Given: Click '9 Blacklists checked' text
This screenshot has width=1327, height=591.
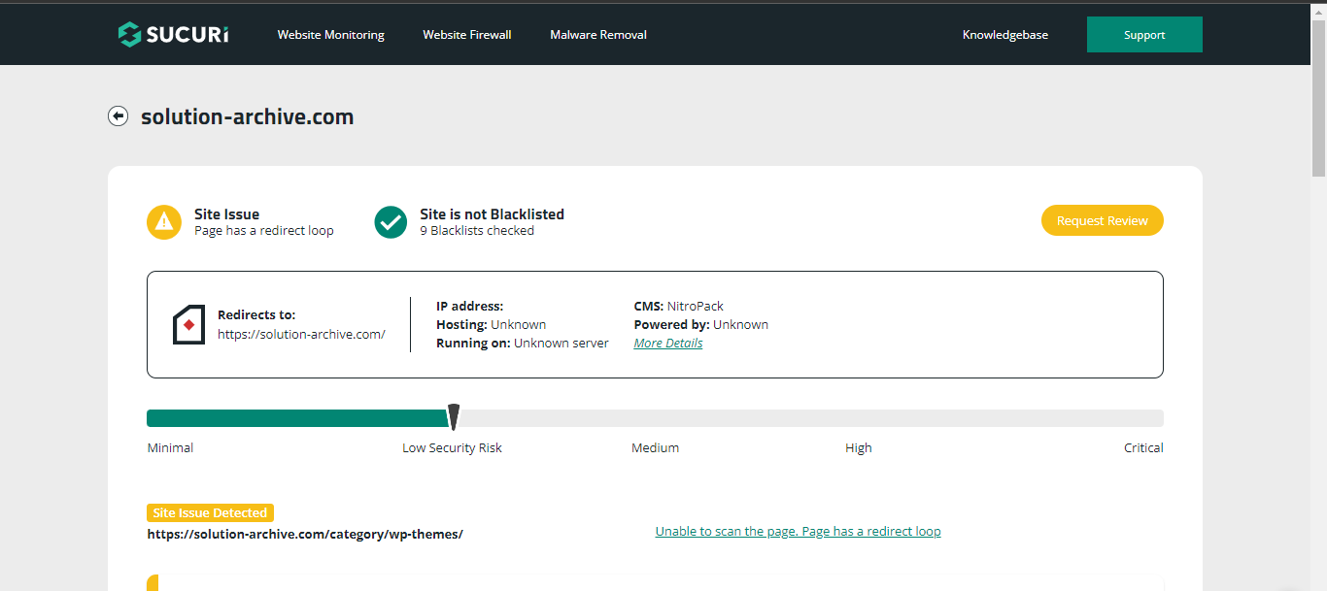Looking at the screenshot, I should (x=477, y=231).
